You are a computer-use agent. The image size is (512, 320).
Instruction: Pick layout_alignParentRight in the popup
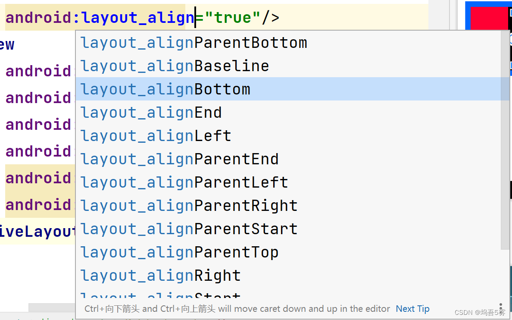coord(189,206)
